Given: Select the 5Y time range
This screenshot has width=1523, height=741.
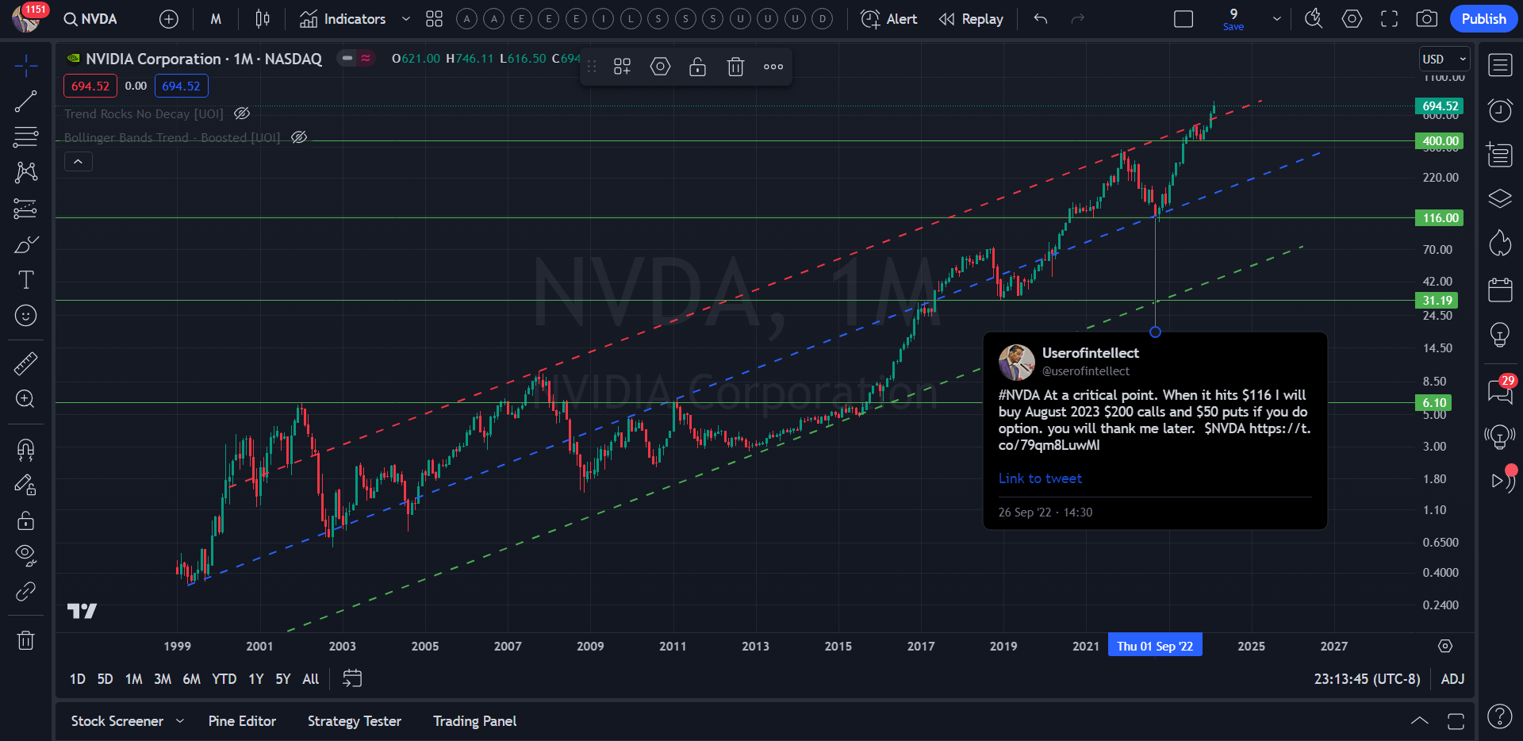Looking at the screenshot, I should [x=283, y=679].
